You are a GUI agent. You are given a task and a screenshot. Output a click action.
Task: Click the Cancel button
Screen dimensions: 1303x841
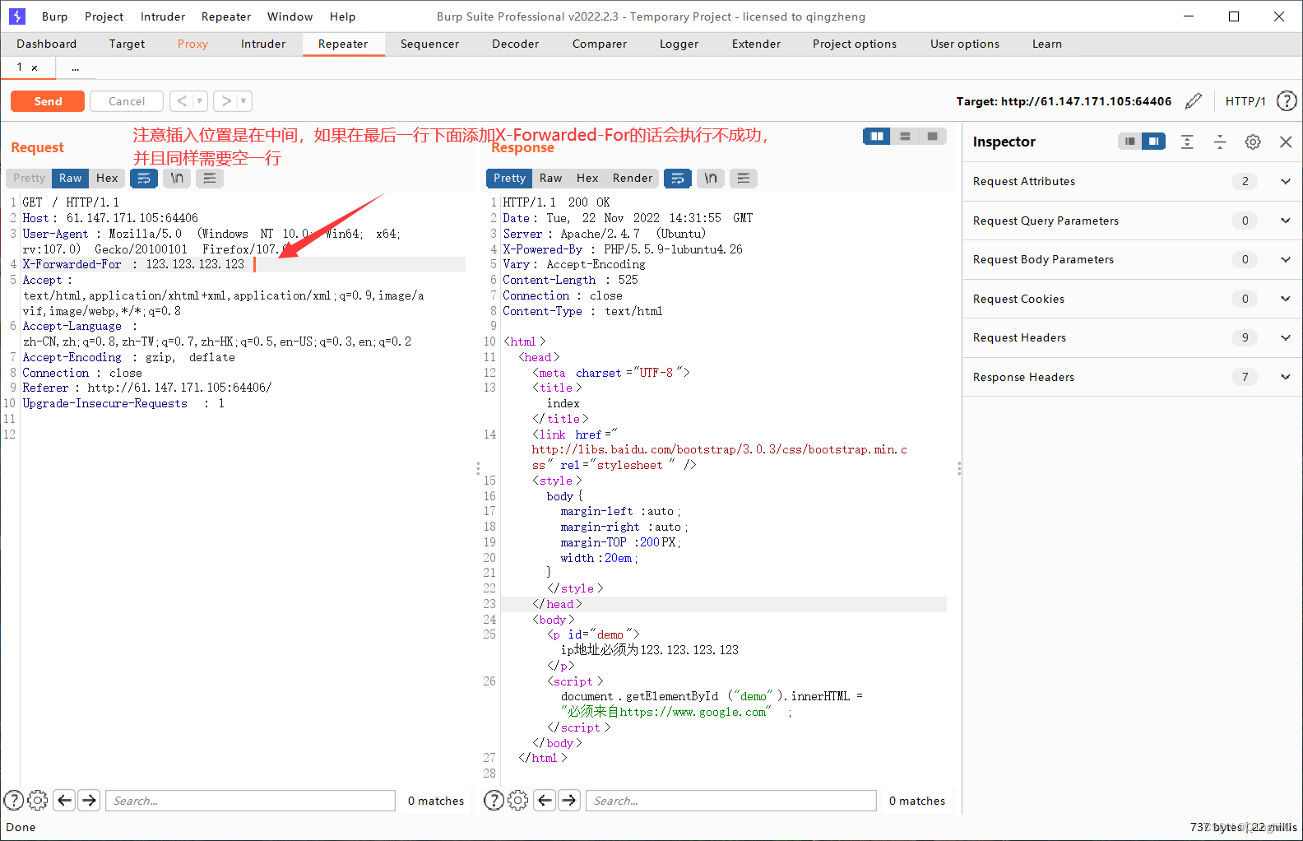(x=127, y=101)
